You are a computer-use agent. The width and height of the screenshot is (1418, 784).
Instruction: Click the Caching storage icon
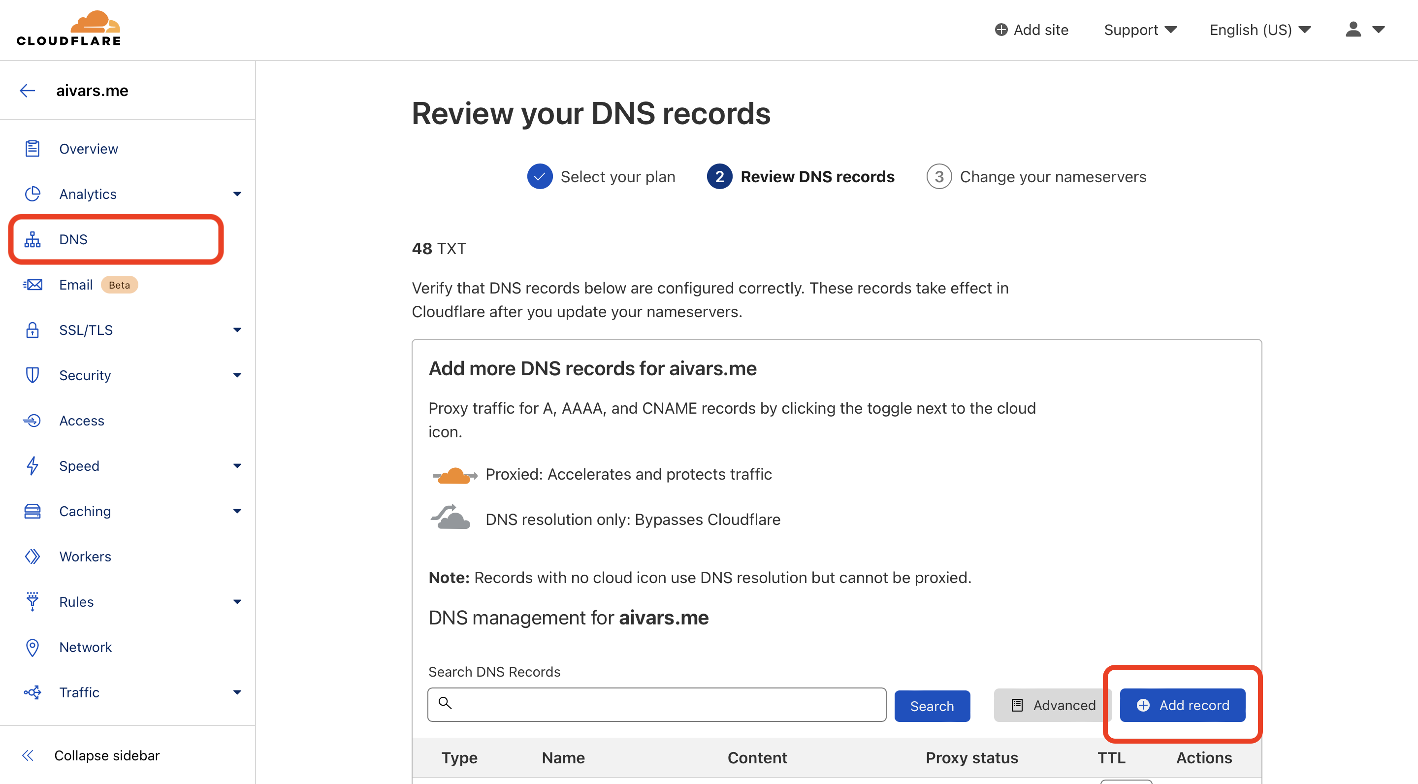[32, 511]
